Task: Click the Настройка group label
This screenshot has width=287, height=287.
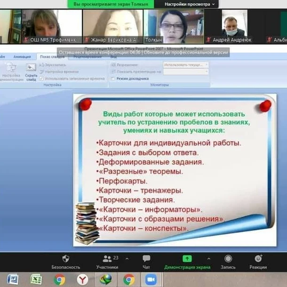Action: coord(52,85)
